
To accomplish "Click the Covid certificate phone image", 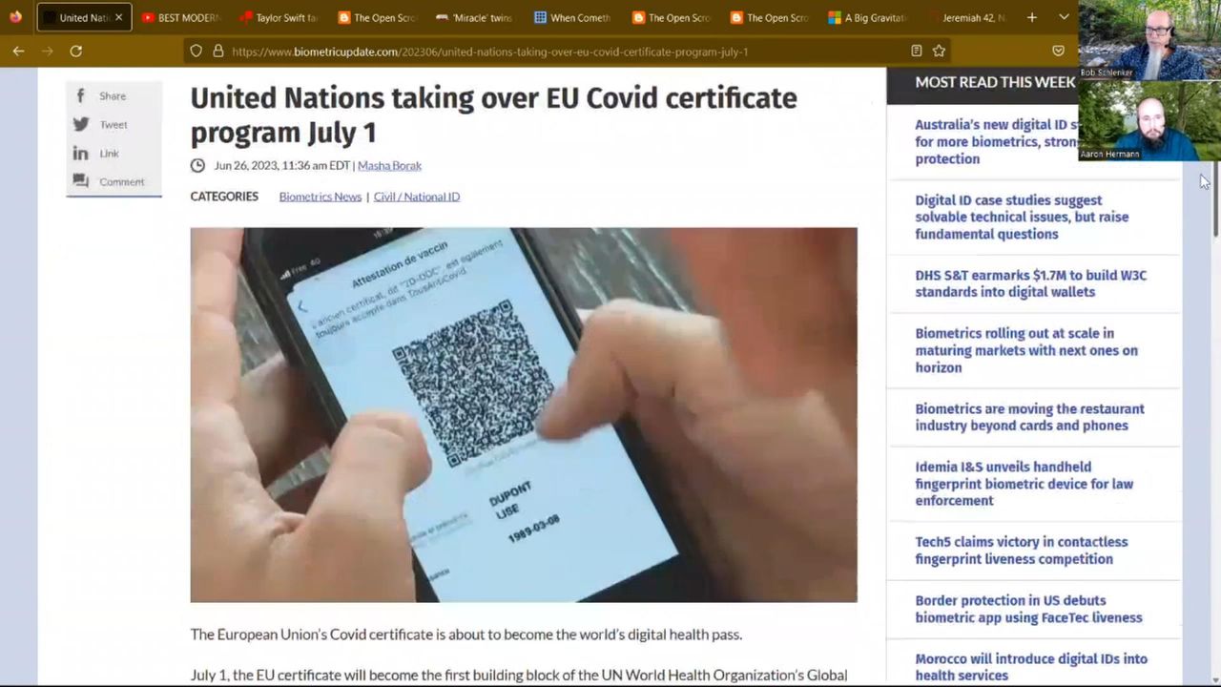I will tap(523, 415).
